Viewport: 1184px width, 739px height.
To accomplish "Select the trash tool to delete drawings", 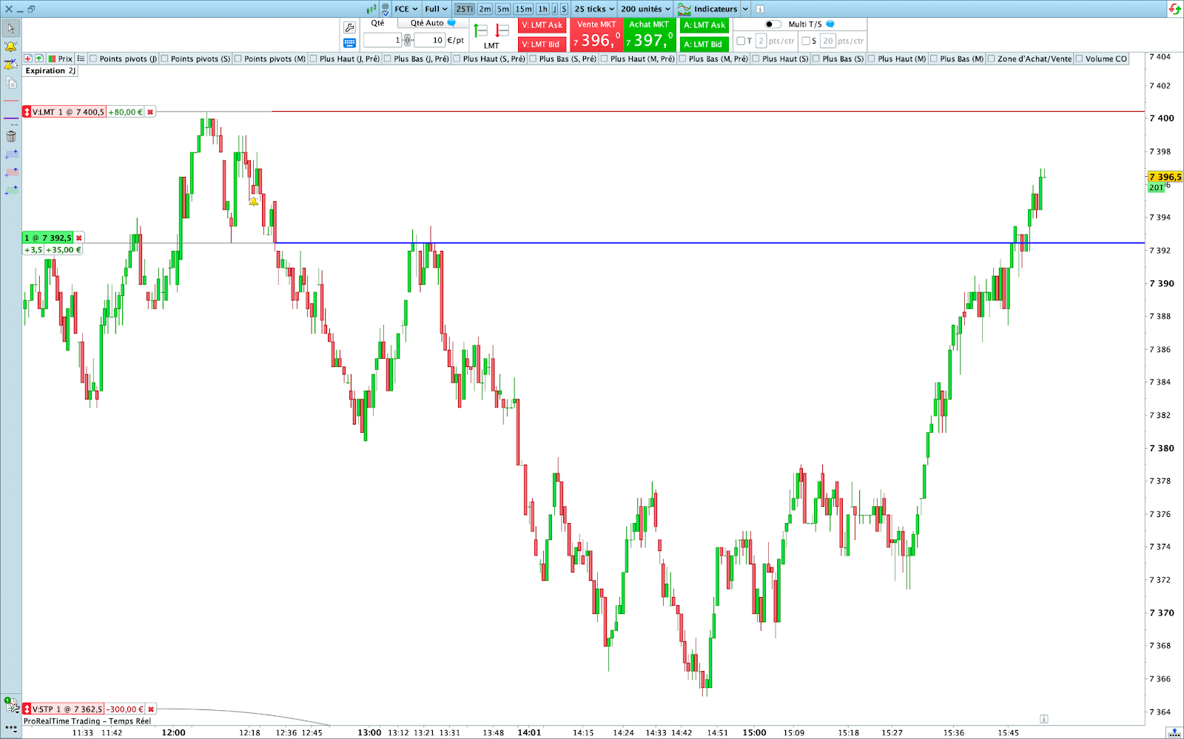I will [10, 135].
